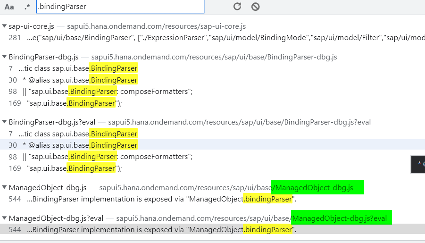Toggle match case (Aa) search option

click(x=9, y=7)
